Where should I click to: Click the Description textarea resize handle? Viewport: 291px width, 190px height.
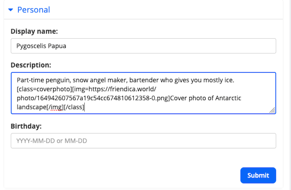272,110
